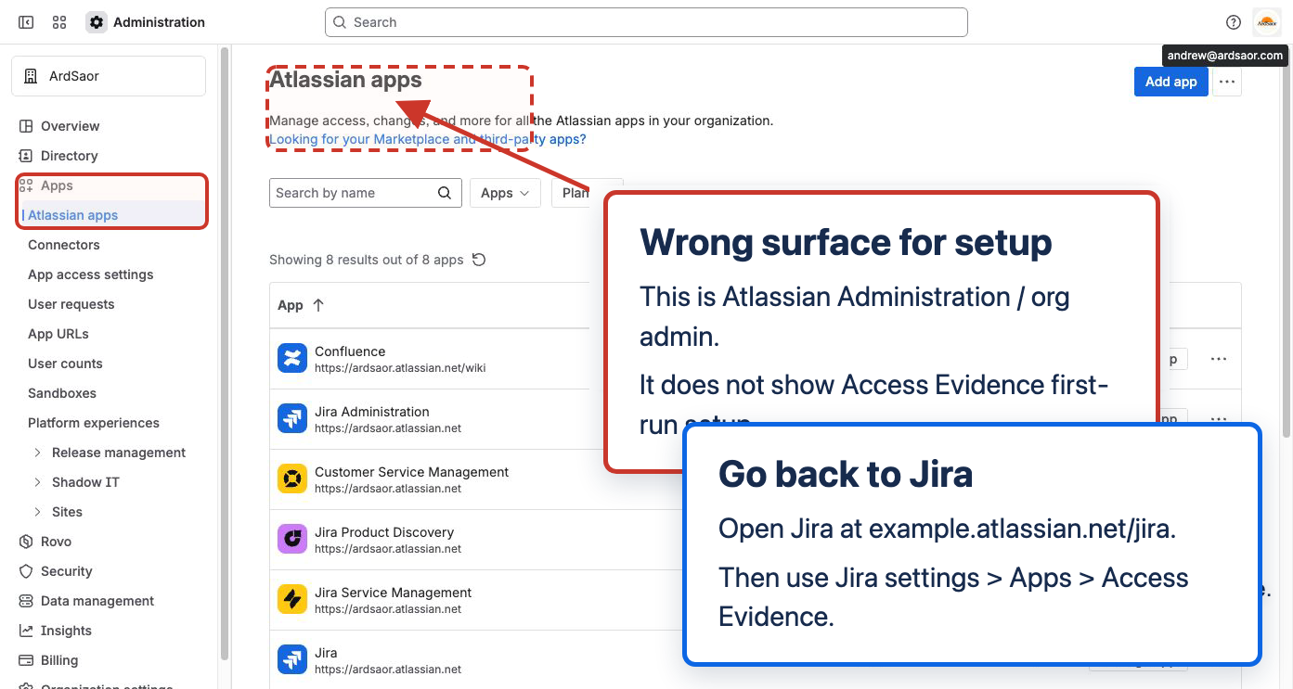Click the Billing sidebar icon
Image resolution: width=1293 pixels, height=689 pixels.
point(26,660)
